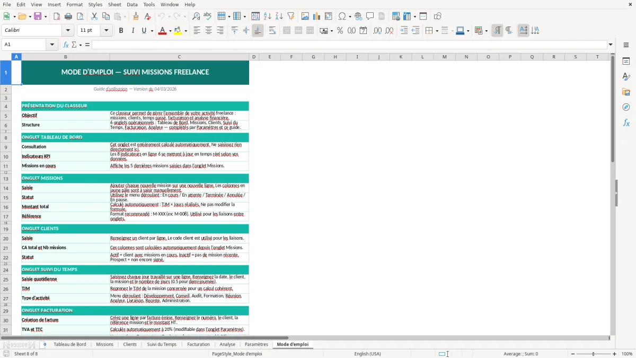
Task: Open the Calibri font name dropdown
Action: (x=68, y=31)
